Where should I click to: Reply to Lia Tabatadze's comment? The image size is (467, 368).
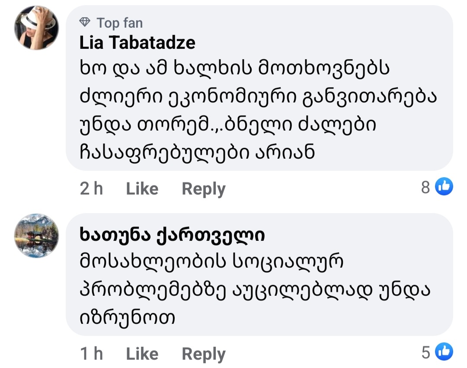tap(203, 189)
